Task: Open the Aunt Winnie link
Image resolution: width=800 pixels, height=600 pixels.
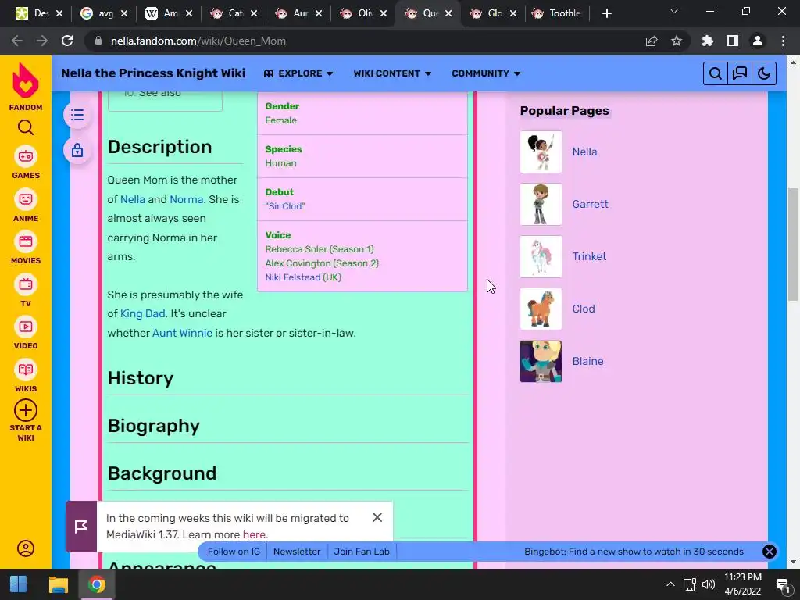Action: [182, 333]
